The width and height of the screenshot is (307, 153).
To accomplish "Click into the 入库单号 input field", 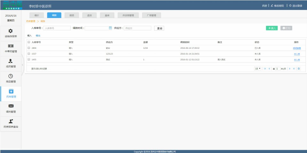I will point(57,28).
